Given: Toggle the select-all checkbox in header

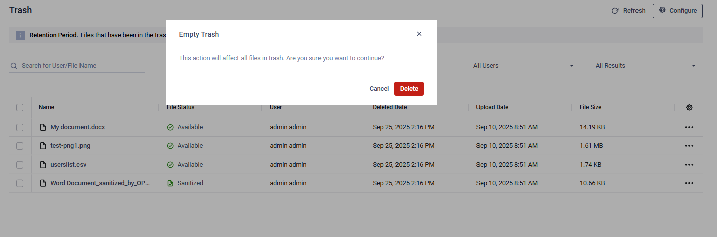Looking at the screenshot, I should coord(20,107).
